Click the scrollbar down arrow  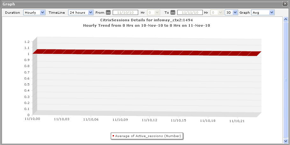286,141
